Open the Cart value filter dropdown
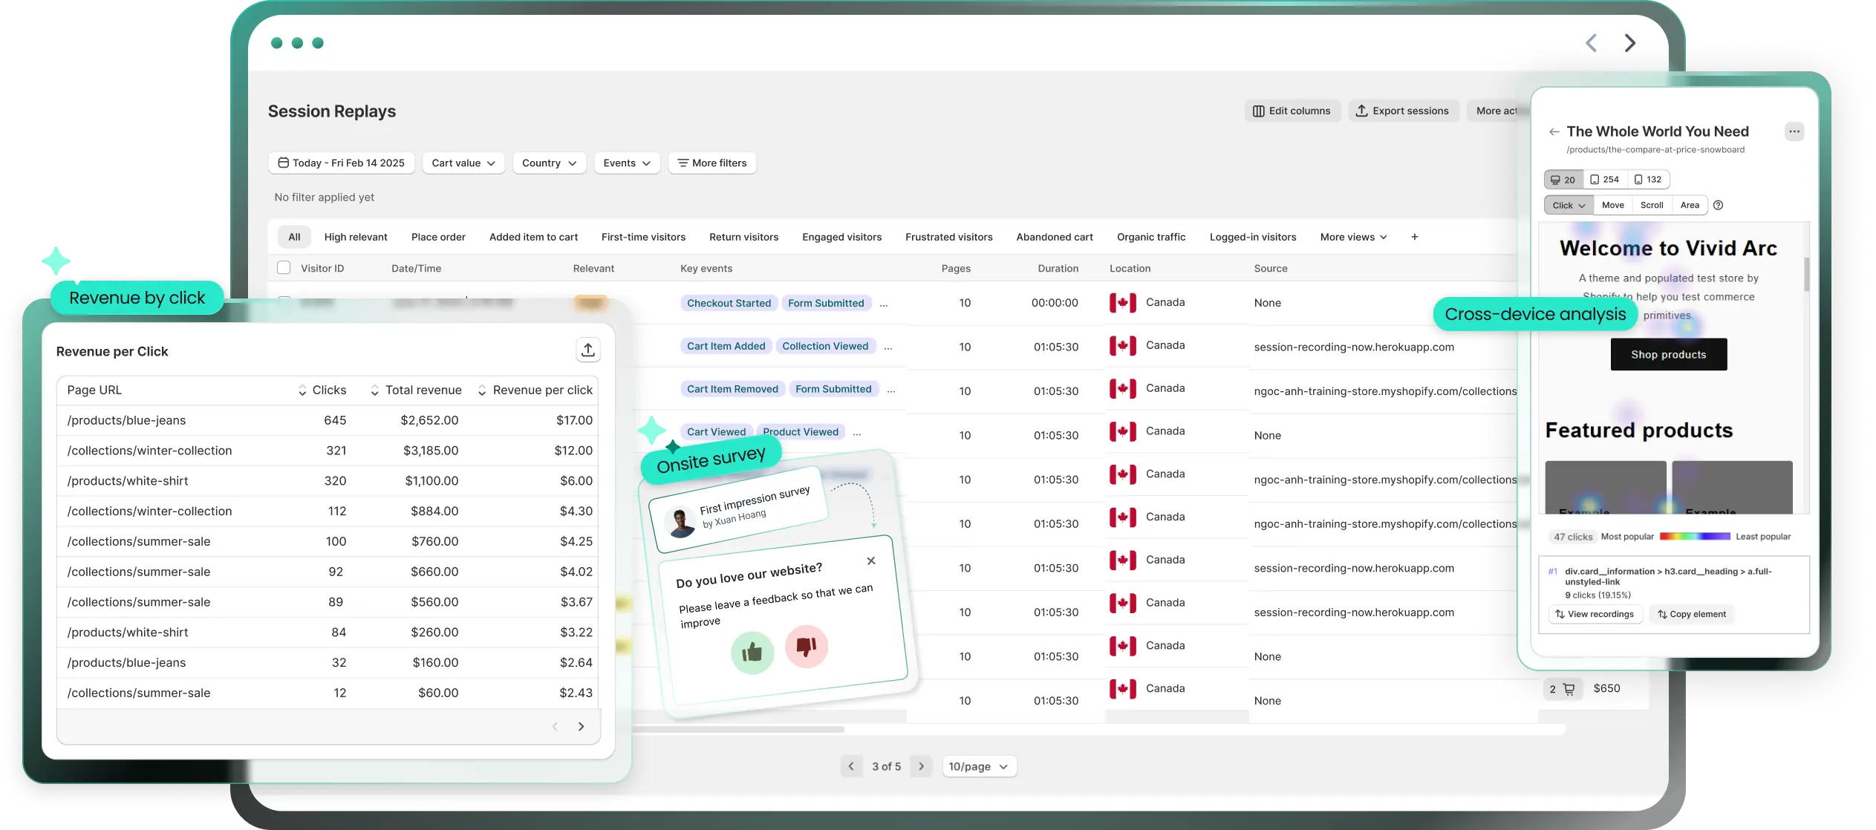This screenshot has height=830, width=1876. click(463, 163)
